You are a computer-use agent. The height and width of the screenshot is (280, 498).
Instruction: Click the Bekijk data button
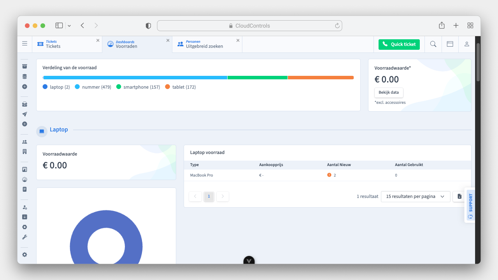click(x=388, y=93)
